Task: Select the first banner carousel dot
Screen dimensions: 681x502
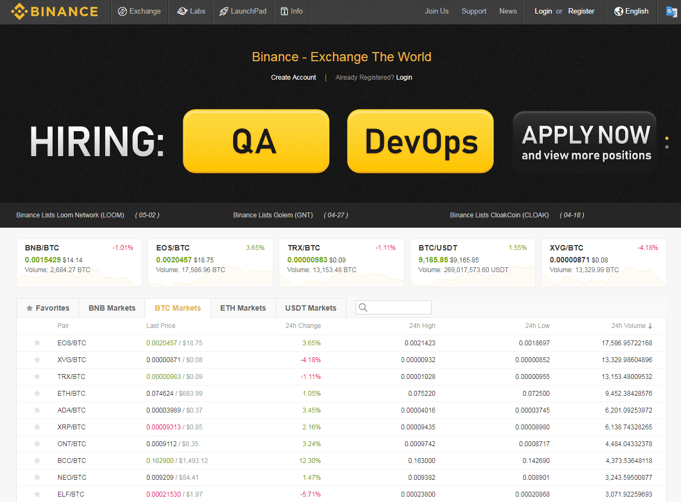Action: 667,138
